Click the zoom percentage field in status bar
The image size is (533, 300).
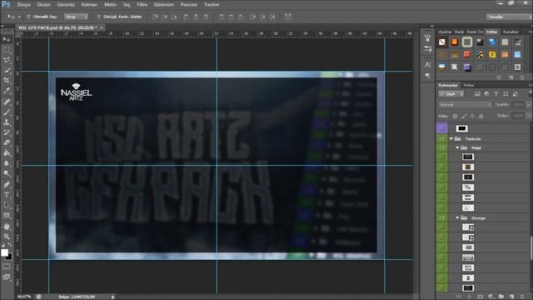(24, 297)
